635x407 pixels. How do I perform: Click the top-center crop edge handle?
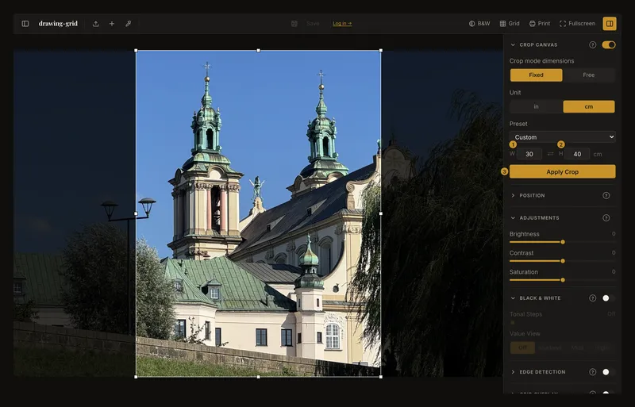[x=259, y=51]
